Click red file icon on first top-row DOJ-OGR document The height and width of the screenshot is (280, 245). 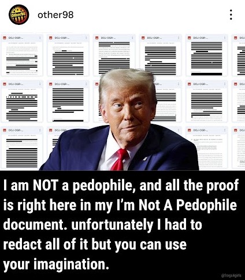4,38
